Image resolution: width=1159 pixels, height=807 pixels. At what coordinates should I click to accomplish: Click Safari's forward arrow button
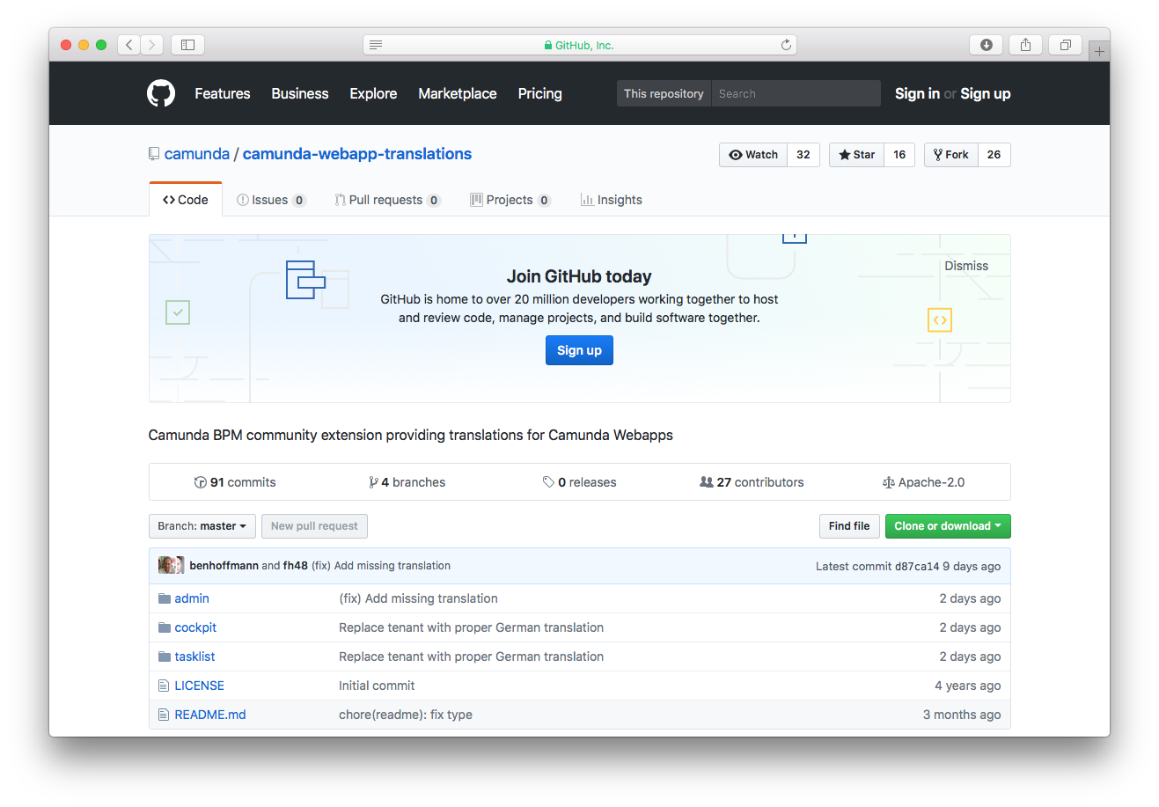(x=152, y=45)
